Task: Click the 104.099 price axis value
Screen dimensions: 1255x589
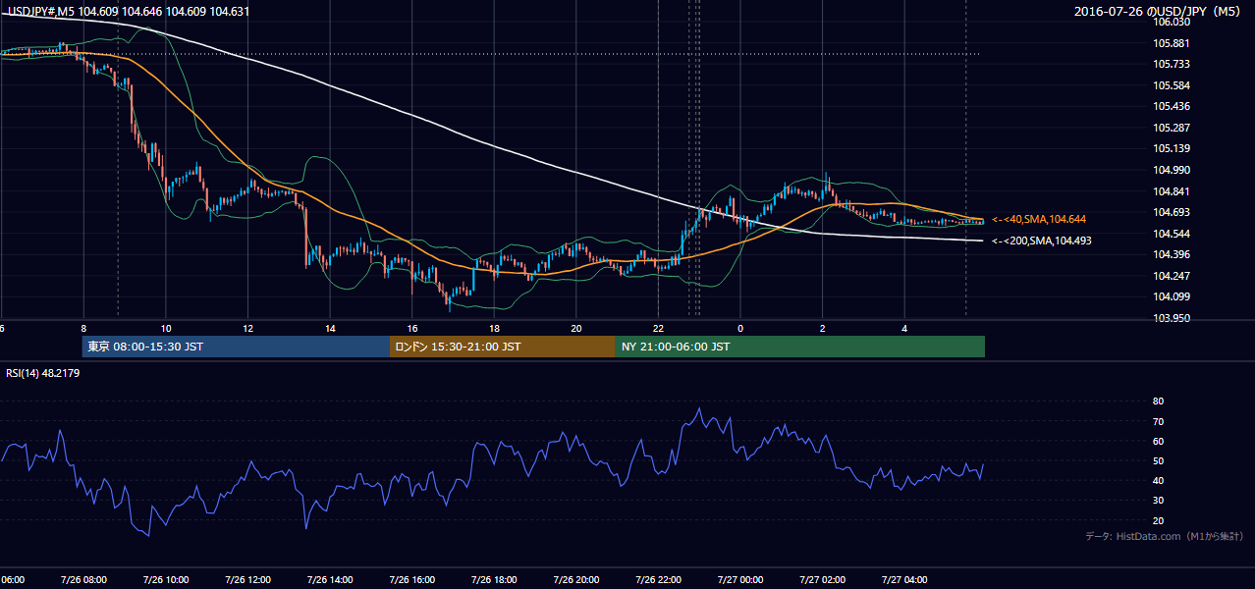Action: point(1173,296)
